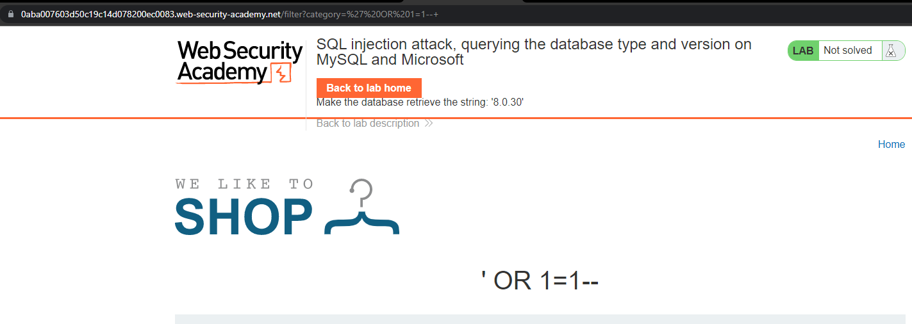Go to the Home link
This screenshot has width=912, height=324.
coord(891,144)
